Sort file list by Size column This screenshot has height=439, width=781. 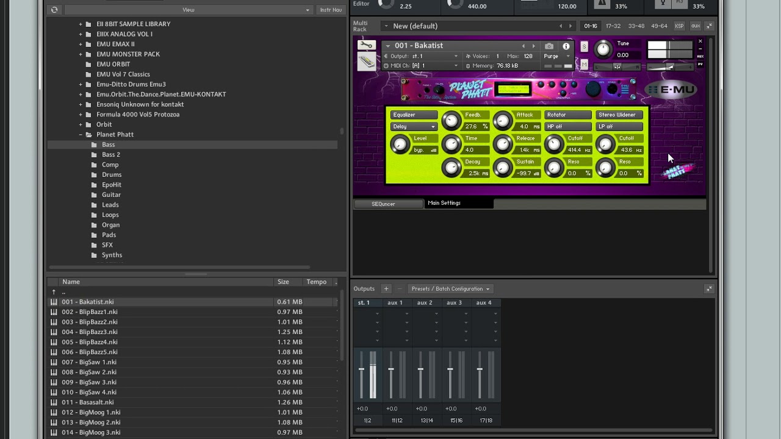288,282
